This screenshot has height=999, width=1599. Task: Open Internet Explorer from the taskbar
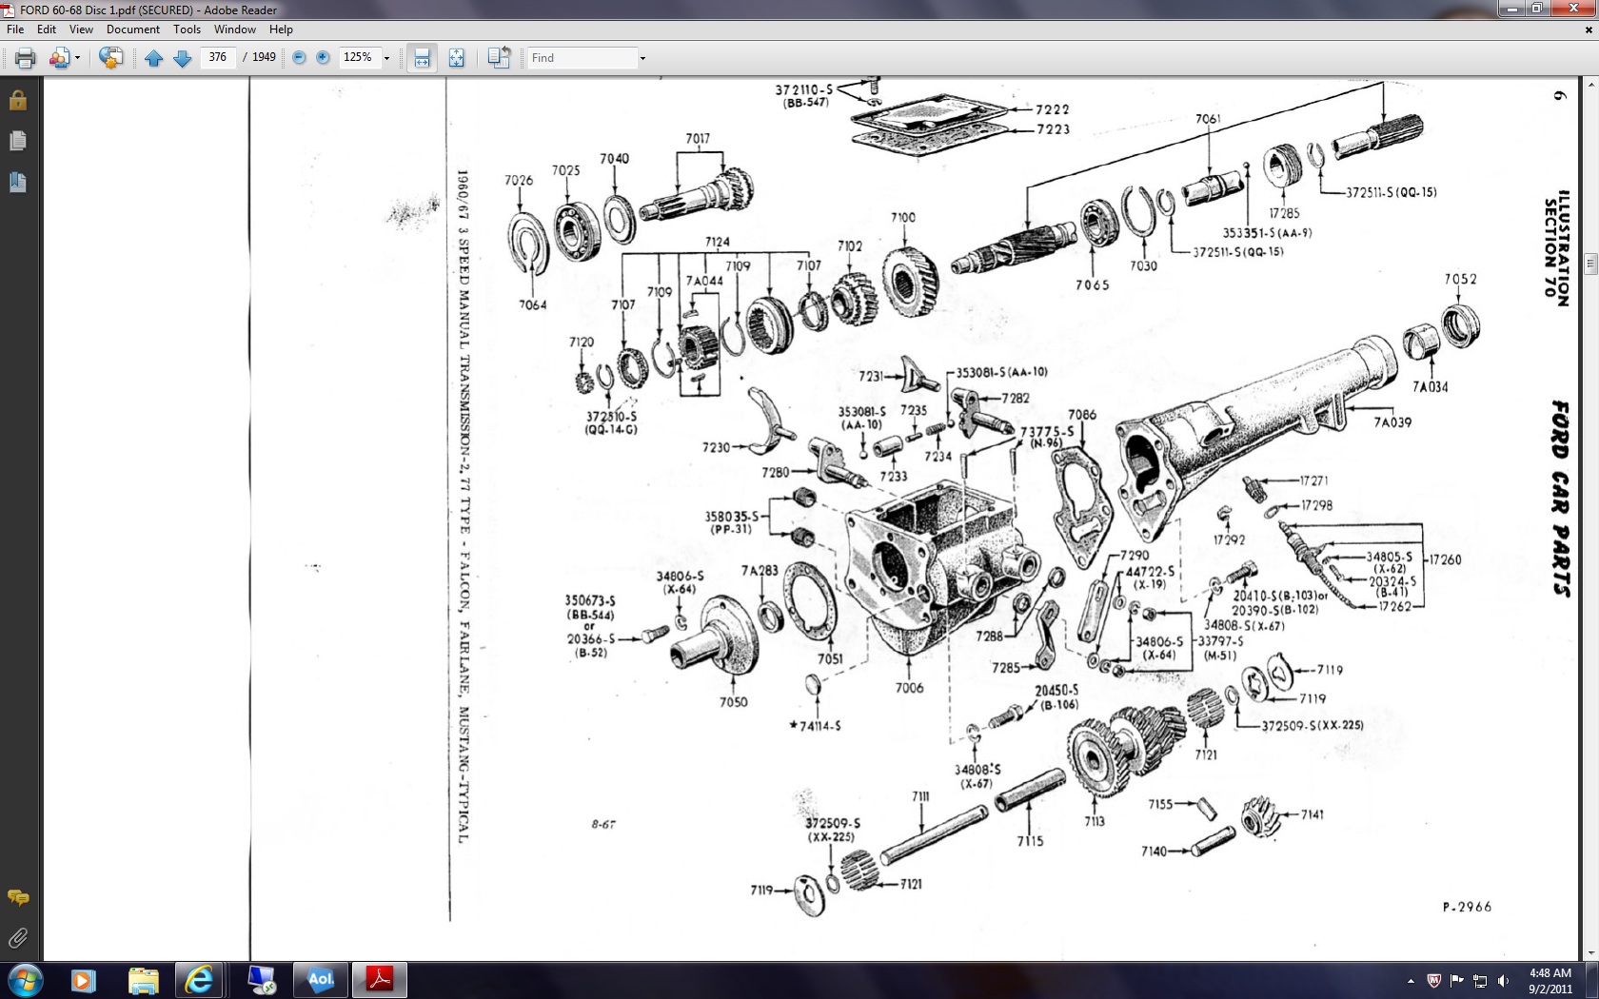199,980
